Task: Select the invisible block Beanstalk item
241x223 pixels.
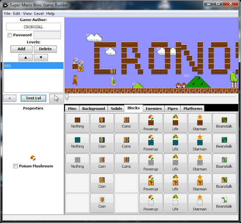Action: pos(224,203)
